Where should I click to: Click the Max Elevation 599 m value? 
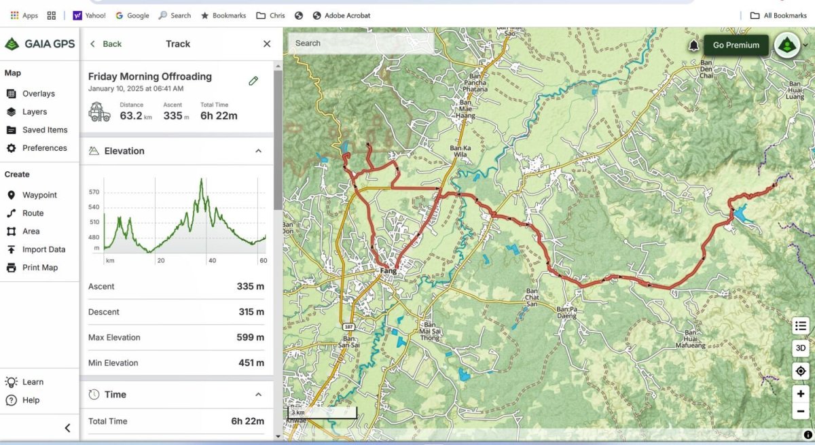250,338
